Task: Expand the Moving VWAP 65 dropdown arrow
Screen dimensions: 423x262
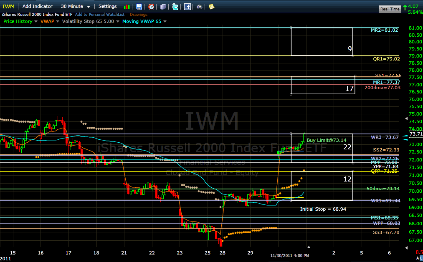Action: pyautogui.click(x=165, y=21)
